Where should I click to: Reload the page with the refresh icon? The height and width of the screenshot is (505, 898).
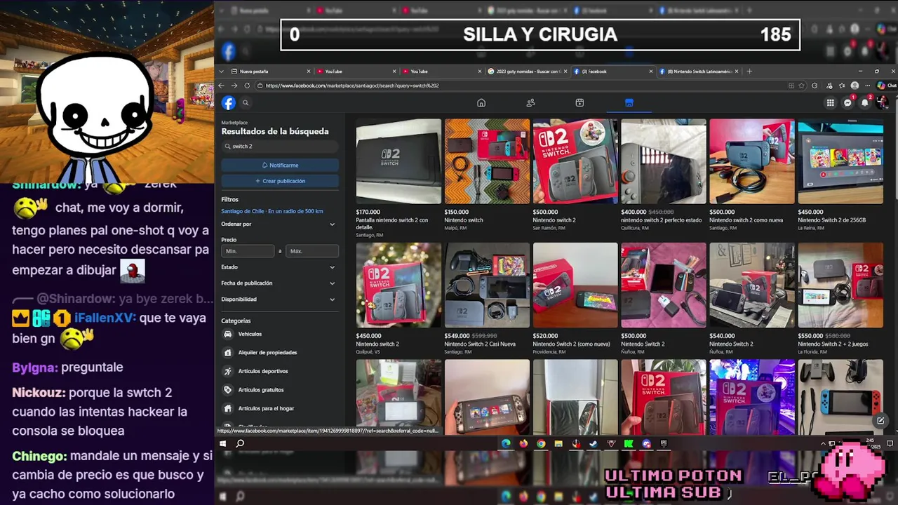(247, 86)
